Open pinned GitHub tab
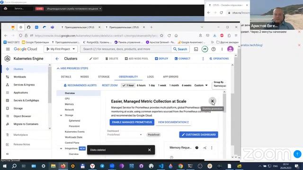The image size is (303, 170). pyautogui.click(x=28, y=27)
